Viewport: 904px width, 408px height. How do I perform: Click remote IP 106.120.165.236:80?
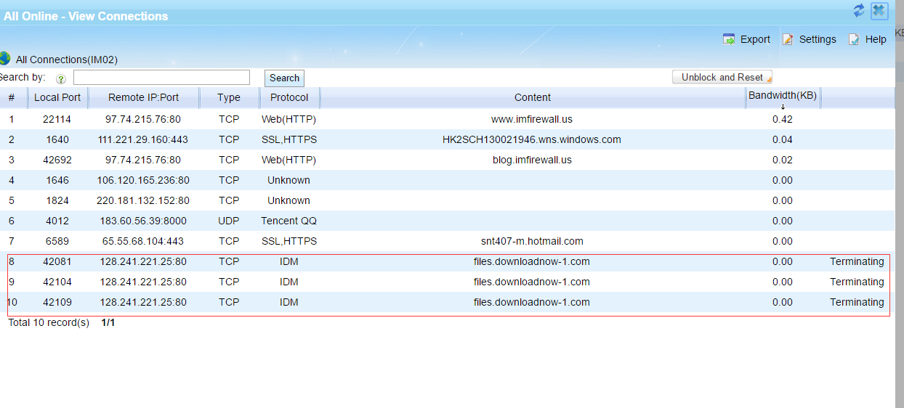[x=143, y=180]
